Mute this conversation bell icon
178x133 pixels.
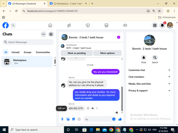click(x=143, y=57)
